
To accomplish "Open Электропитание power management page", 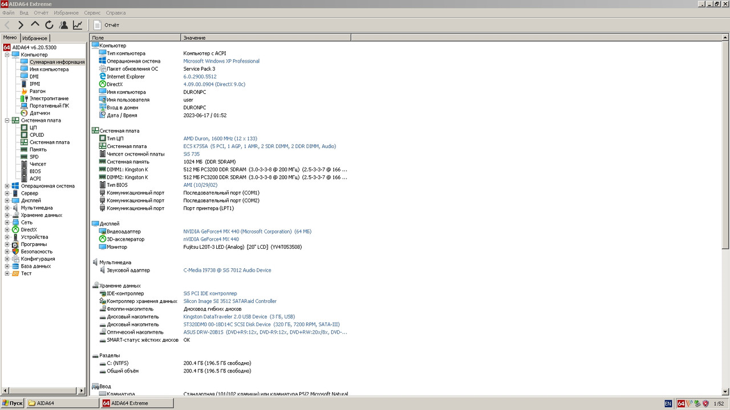I will coord(49,99).
